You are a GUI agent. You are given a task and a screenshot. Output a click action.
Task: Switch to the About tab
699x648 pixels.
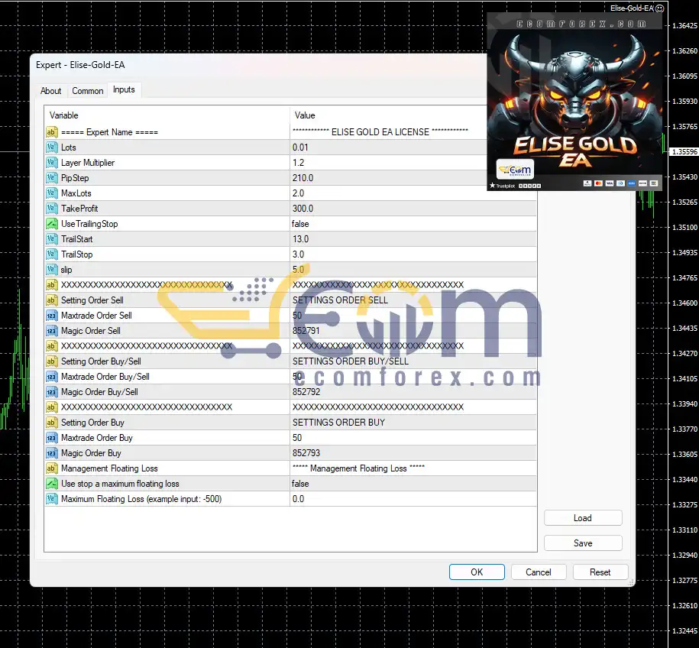pyautogui.click(x=51, y=90)
